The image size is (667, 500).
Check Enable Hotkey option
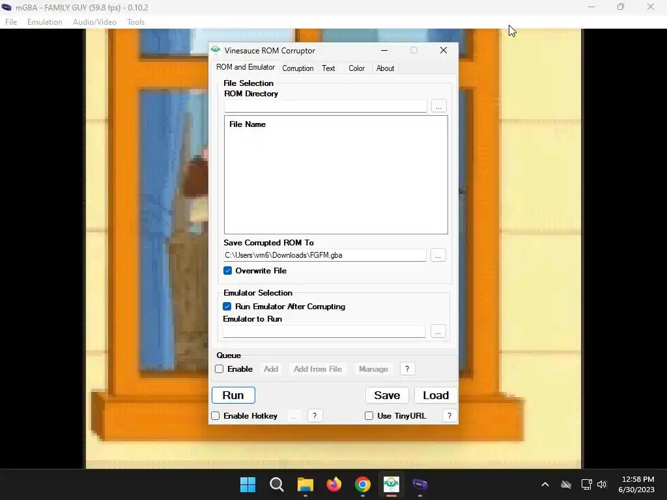pyautogui.click(x=216, y=416)
